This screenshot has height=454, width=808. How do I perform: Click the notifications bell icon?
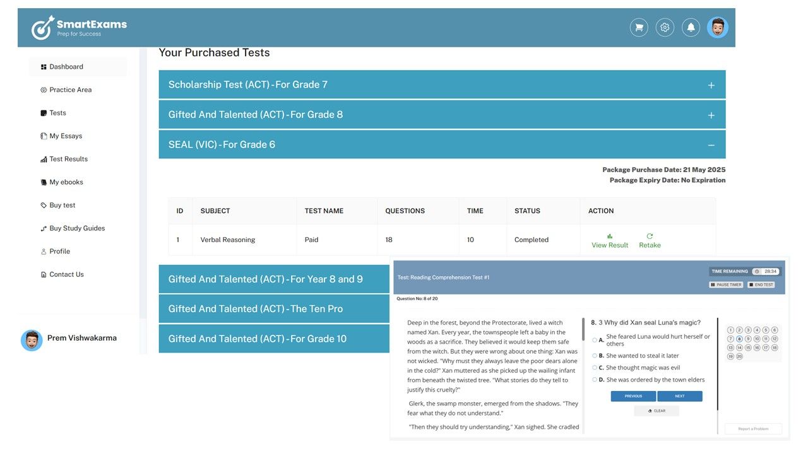(691, 28)
